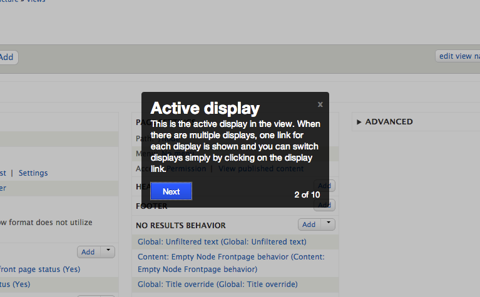Viewport: 480px width, 297px height.
Task: Click Add for No Results Behavior
Action: click(309, 224)
